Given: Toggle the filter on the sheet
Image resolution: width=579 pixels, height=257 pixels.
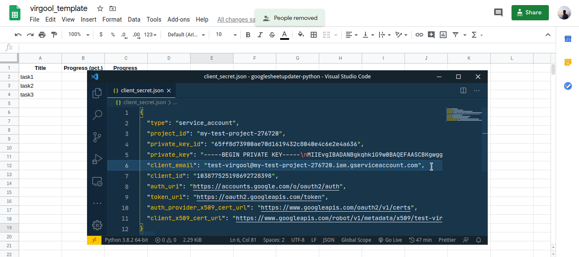Looking at the screenshot, I should (x=455, y=35).
